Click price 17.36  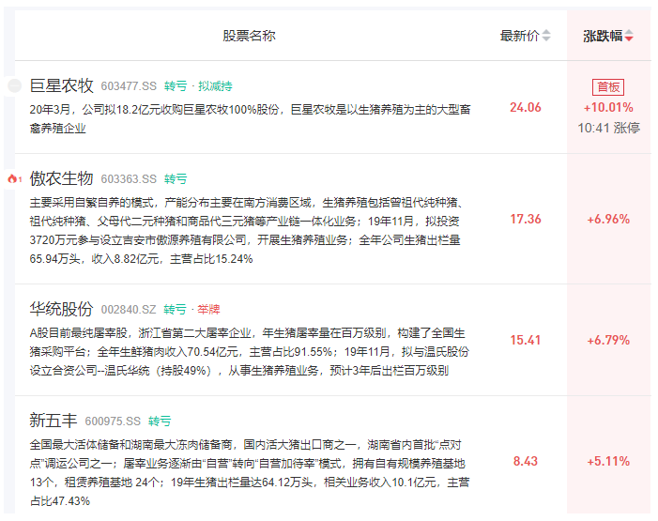[x=526, y=219]
